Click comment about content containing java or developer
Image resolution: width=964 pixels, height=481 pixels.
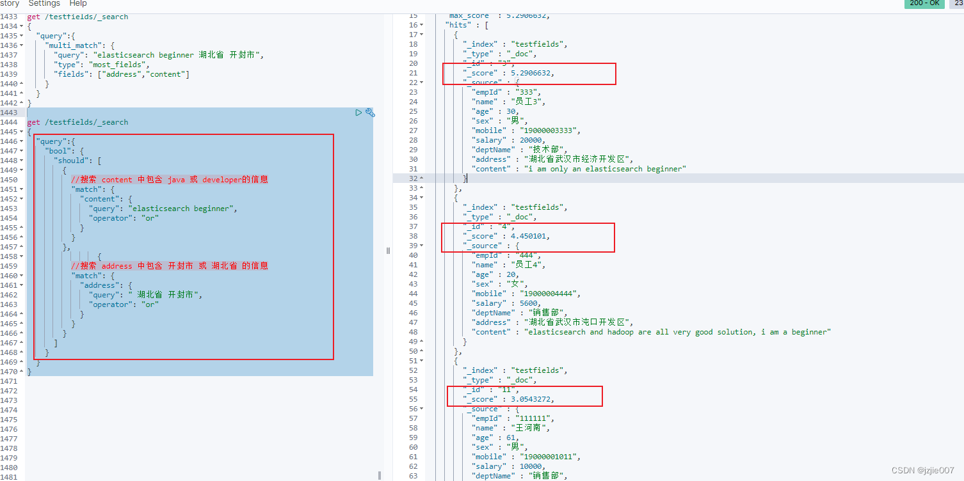(x=170, y=180)
